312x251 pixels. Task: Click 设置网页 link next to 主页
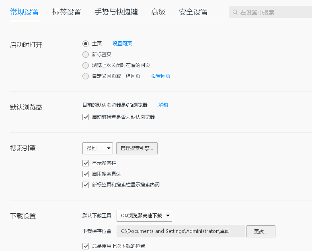(122, 44)
